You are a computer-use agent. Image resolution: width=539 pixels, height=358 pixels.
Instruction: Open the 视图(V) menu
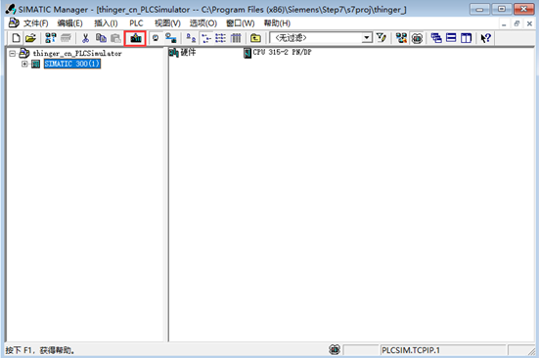click(167, 23)
